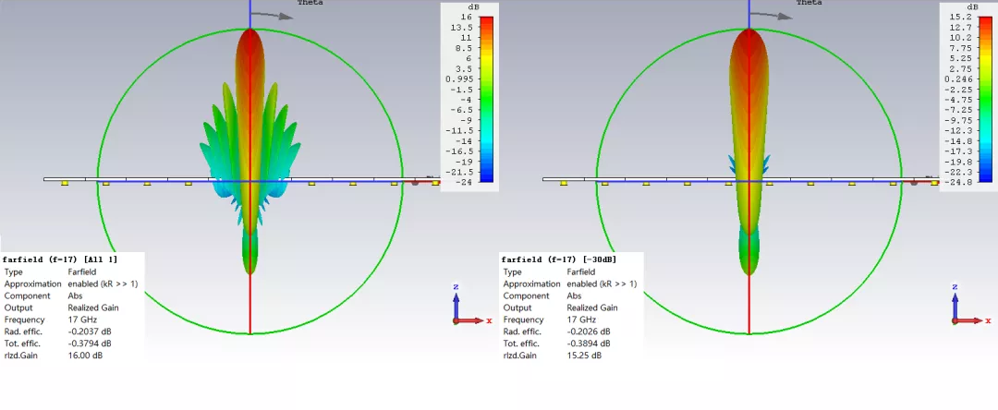This screenshot has height=410, width=998.
Task: Click the 0.995 tick on the color scale
Action: [459, 78]
